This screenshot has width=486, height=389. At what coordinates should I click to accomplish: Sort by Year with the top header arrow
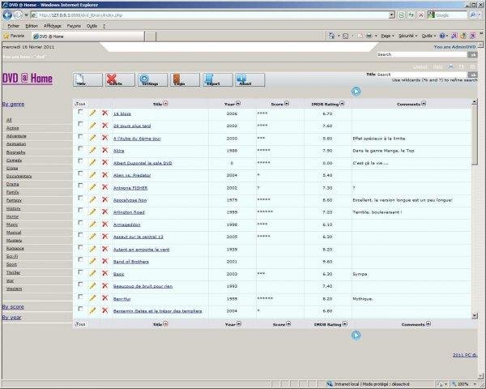pos(238,104)
